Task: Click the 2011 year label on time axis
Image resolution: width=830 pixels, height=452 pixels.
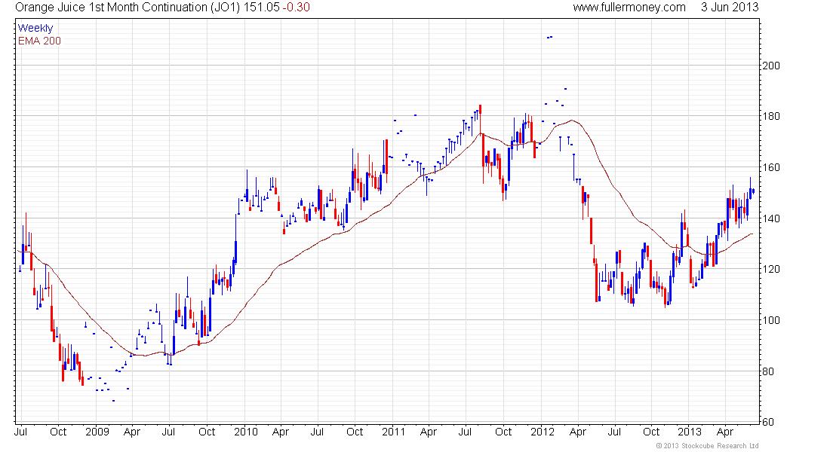Action: pos(393,432)
